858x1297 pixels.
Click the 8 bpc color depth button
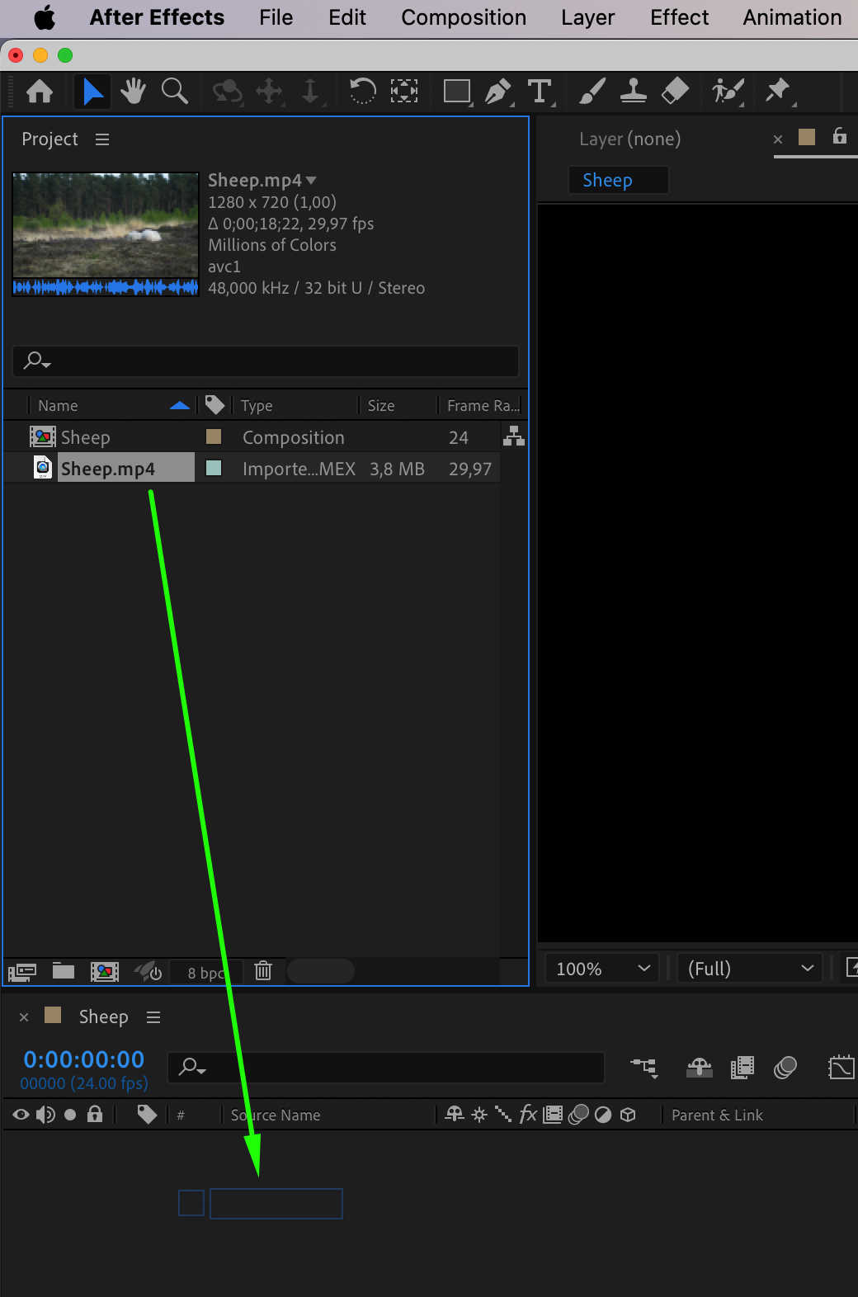click(205, 972)
